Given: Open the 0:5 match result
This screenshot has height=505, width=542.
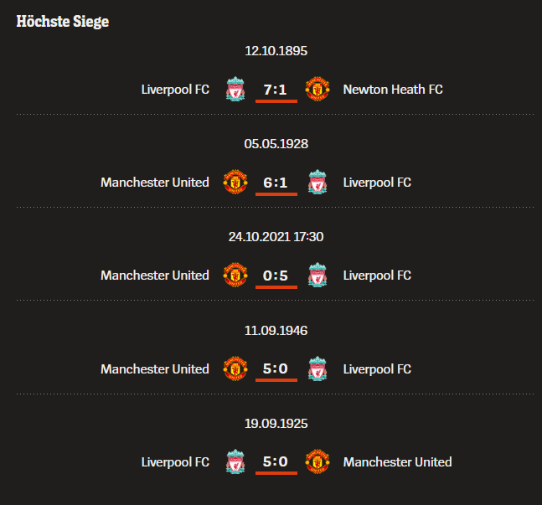Looking at the screenshot, I should pos(276,275).
